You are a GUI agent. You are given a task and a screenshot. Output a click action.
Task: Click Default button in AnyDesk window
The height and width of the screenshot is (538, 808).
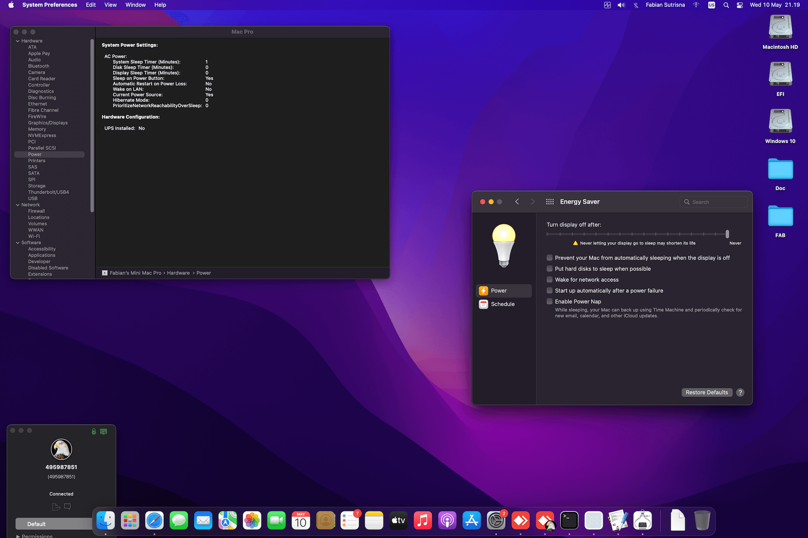pos(53,524)
